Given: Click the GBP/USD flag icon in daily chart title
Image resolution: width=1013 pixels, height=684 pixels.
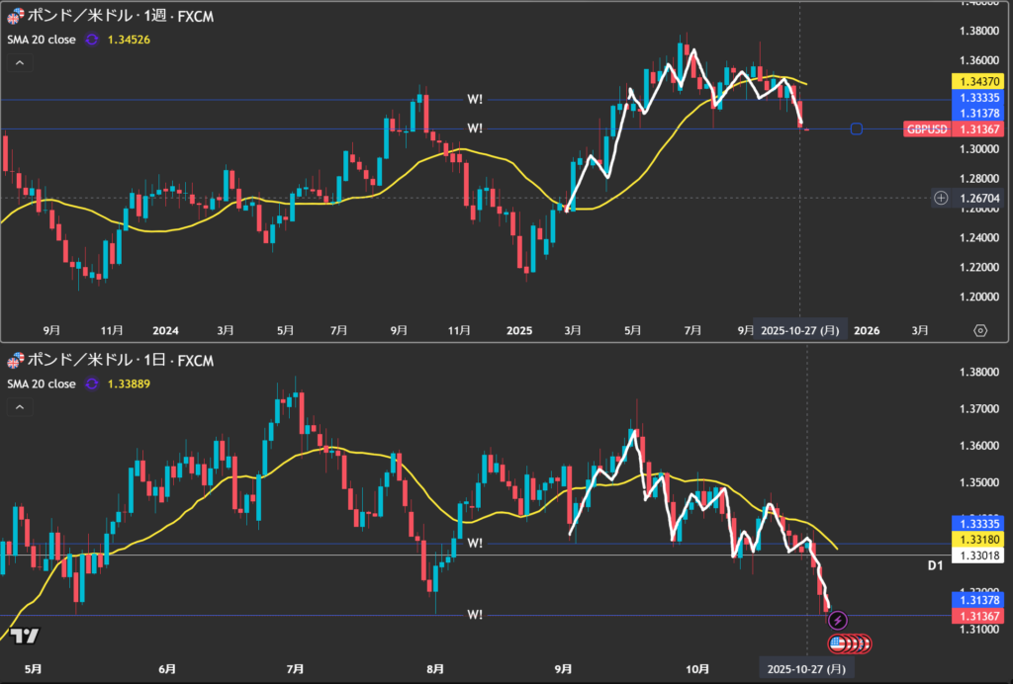Looking at the screenshot, I should point(14,361).
